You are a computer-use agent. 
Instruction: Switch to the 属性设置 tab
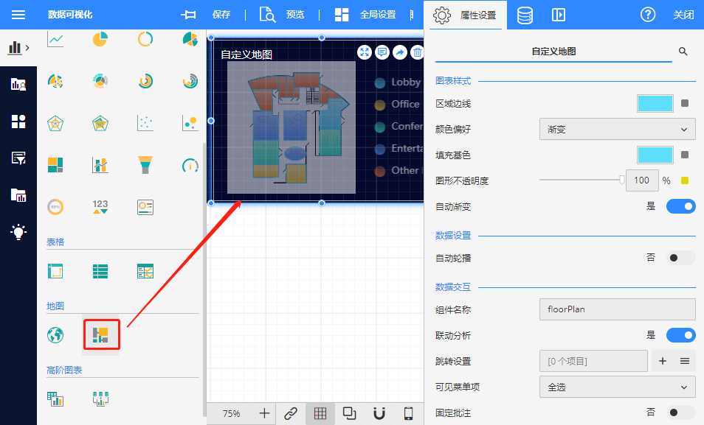464,15
